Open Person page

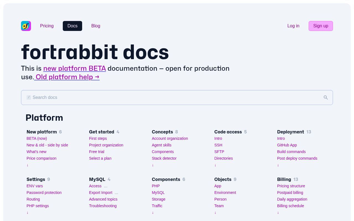click(220, 199)
